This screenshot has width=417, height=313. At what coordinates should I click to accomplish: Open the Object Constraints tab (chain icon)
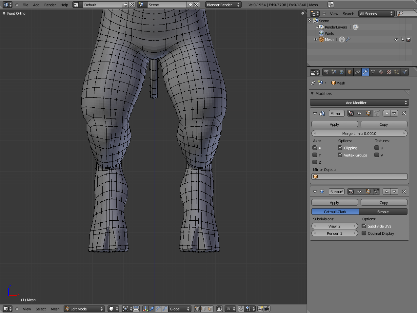coord(357,72)
